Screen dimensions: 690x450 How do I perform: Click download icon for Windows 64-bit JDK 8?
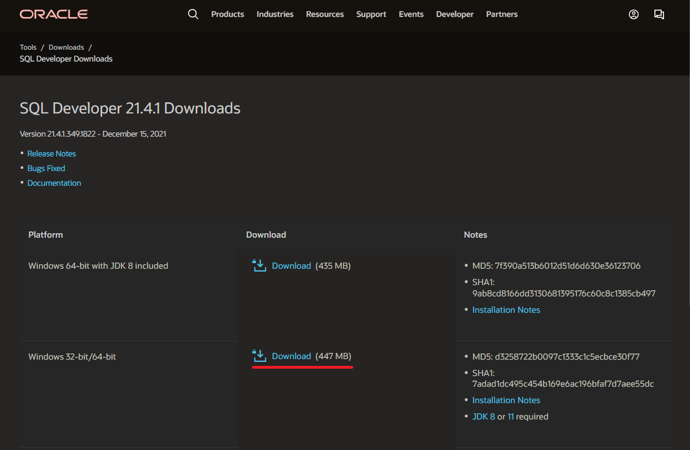[x=259, y=265]
